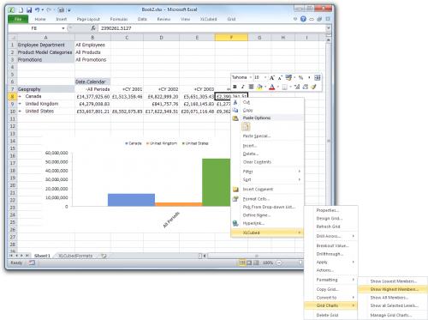Open the font size 10 dropdown
This screenshot has height=320, width=428.
tap(265, 77)
